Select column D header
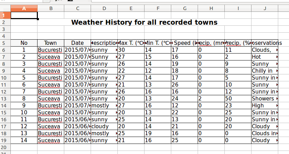 click(x=104, y=8)
